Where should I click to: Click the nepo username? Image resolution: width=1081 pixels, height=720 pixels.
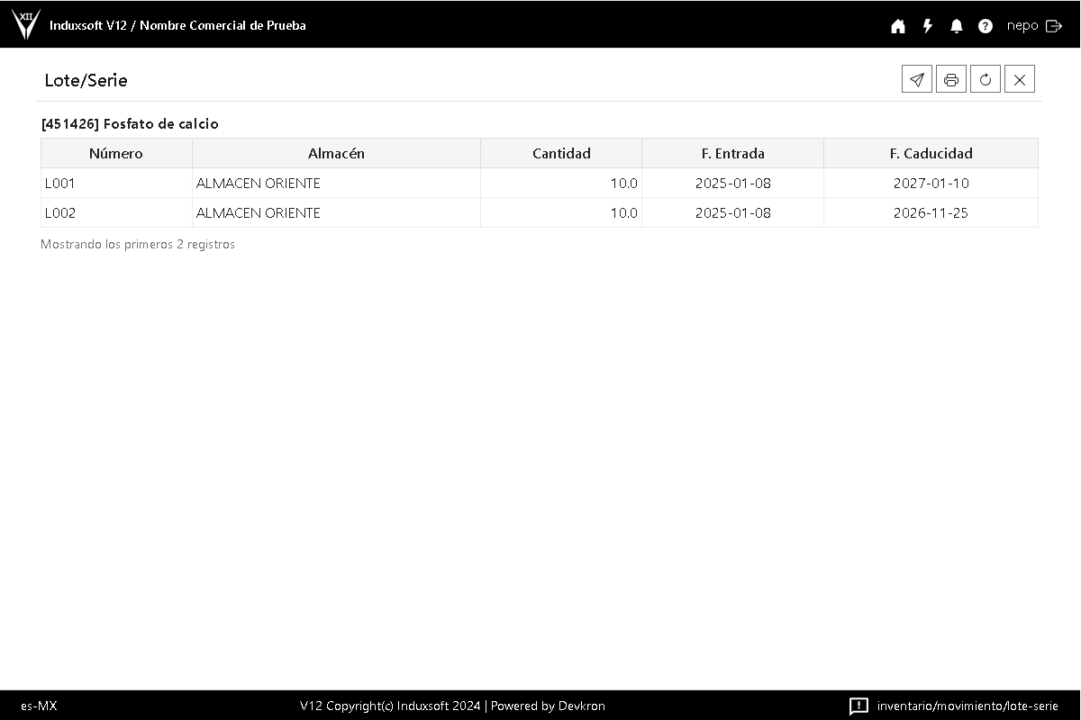tap(1022, 26)
